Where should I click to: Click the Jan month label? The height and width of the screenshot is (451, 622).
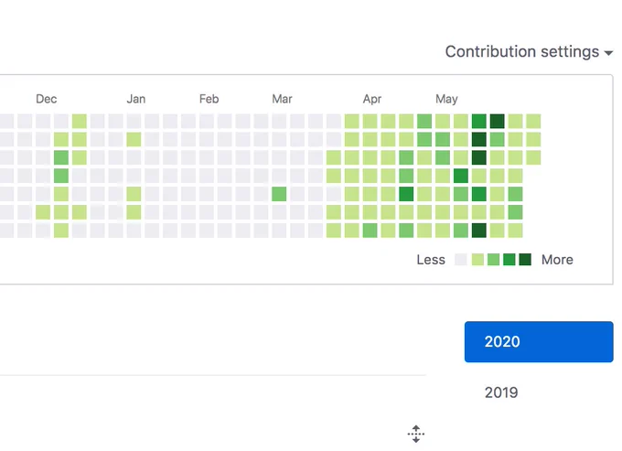[x=136, y=99]
